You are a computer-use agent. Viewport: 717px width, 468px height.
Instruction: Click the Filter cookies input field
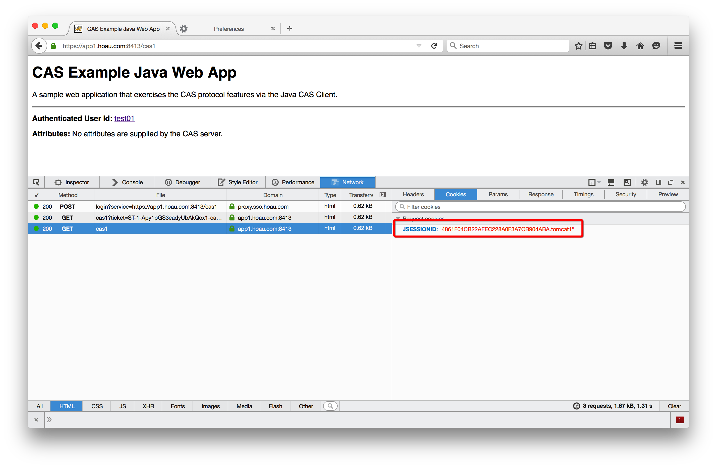tap(541, 207)
